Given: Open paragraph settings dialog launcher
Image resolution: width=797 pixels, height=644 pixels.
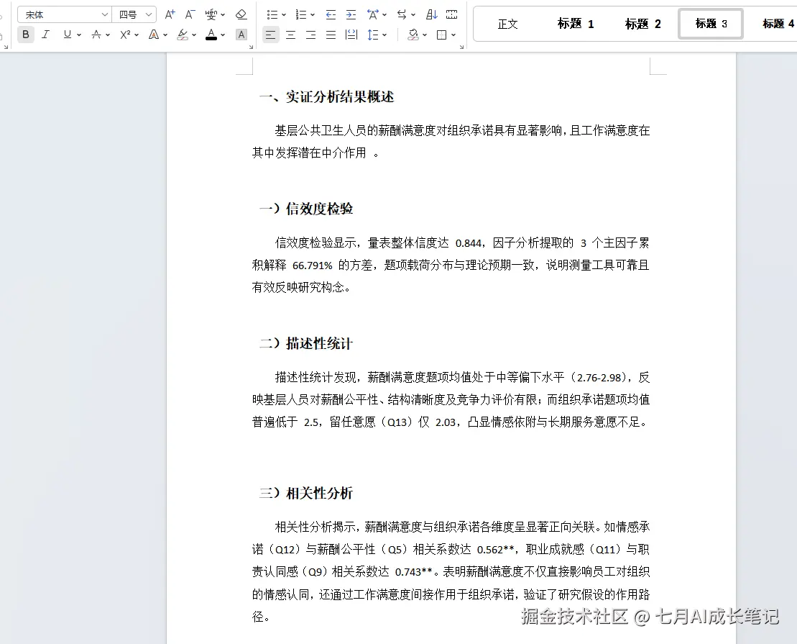Looking at the screenshot, I should (461, 47).
